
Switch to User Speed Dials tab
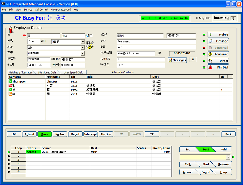click(x=73, y=72)
